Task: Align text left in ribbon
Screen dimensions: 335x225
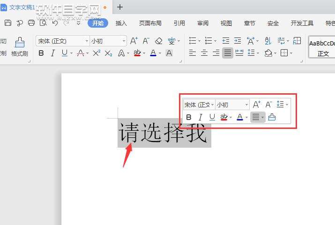Action: (192, 53)
